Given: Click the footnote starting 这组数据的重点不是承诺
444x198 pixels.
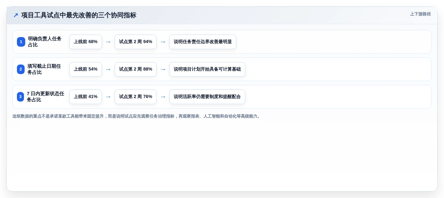Looking at the screenshot, I should 137,116.
